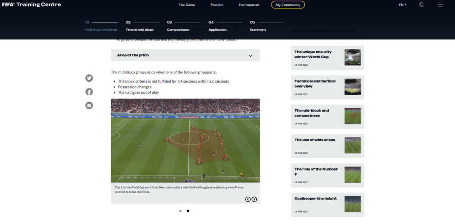Click the My Community button
Image resolution: width=455 pixels, height=224 pixels.
tap(288, 4)
